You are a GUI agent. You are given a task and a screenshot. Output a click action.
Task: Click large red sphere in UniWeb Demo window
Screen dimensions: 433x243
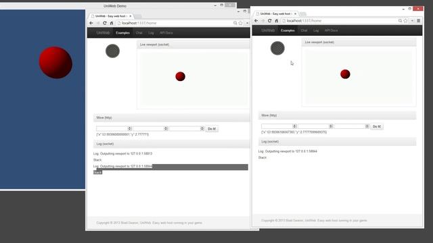[x=55, y=63]
